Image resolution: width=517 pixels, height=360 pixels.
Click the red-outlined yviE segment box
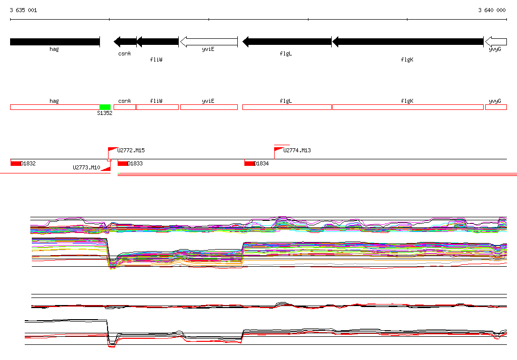(209, 107)
